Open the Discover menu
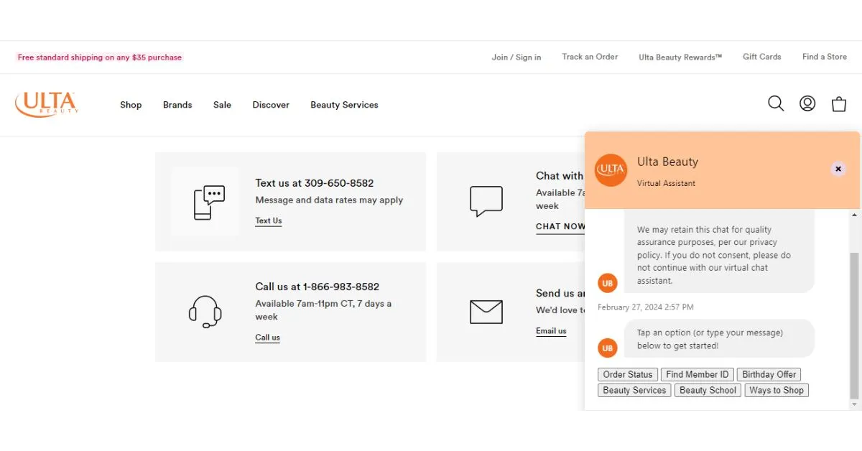 tap(271, 105)
